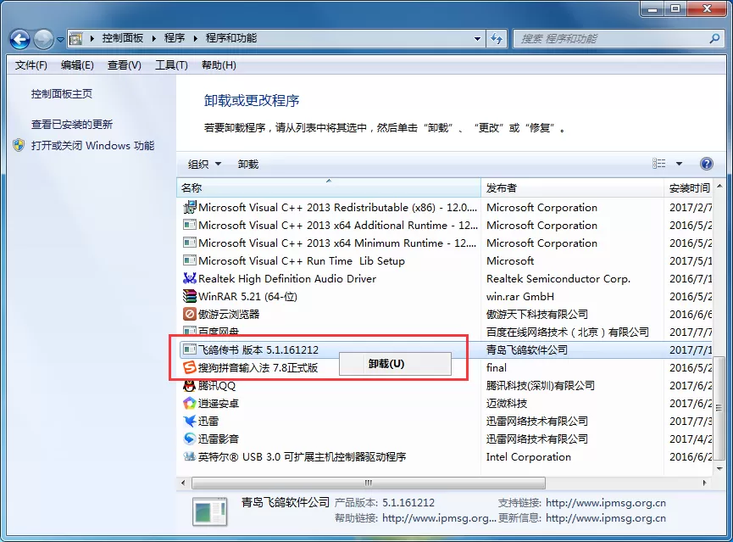Image resolution: width=733 pixels, height=542 pixels.
Task: Expand the arrow after 控制面板 breadcrumb
Action: 153,38
